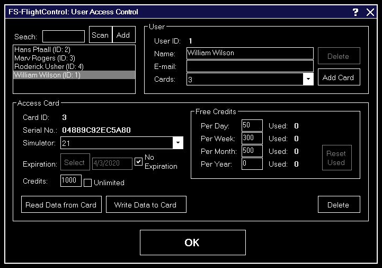Click the Select expiration date button
Viewport: 382px width, 268px height.
(75, 162)
